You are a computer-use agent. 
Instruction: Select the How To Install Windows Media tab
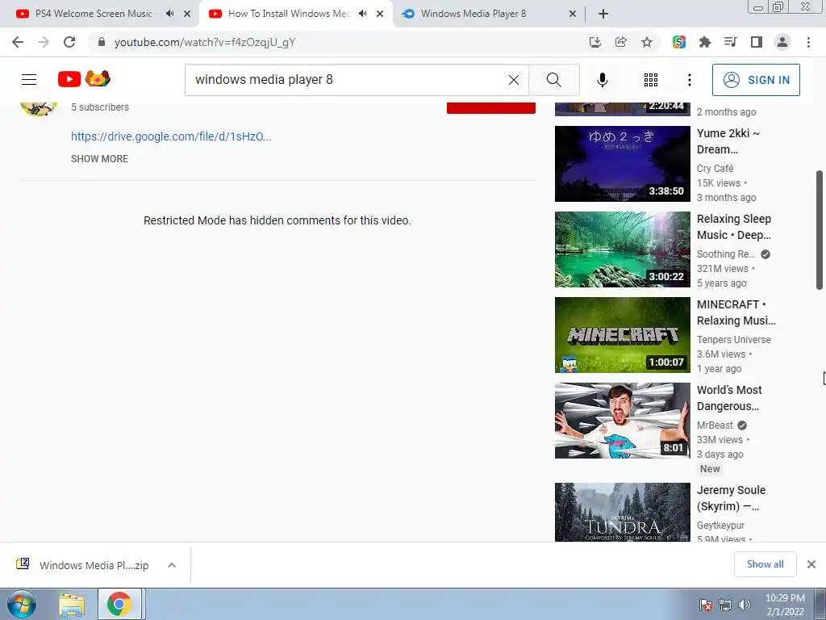point(290,14)
